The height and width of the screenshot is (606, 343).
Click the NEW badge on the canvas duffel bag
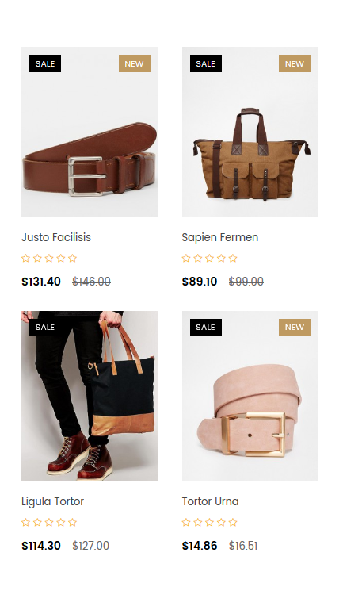pos(295,63)
